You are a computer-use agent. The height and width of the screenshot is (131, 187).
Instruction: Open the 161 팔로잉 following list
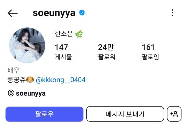point(150,52)
